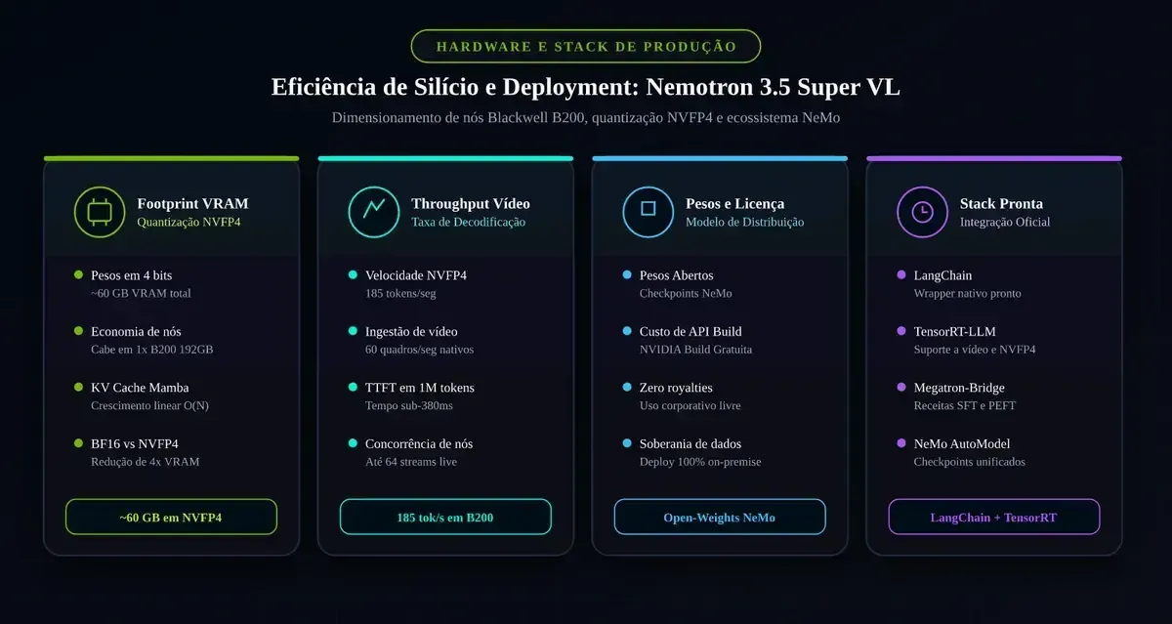Click the "Zero royalties" list item
Viewport: 1172px width, 624px height.
tap(676, 388)
